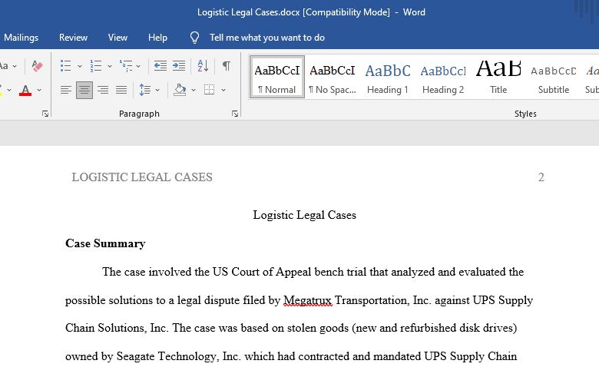The image size is (599, 367).
Task: Apply the red font color
Action: point(25,91)
